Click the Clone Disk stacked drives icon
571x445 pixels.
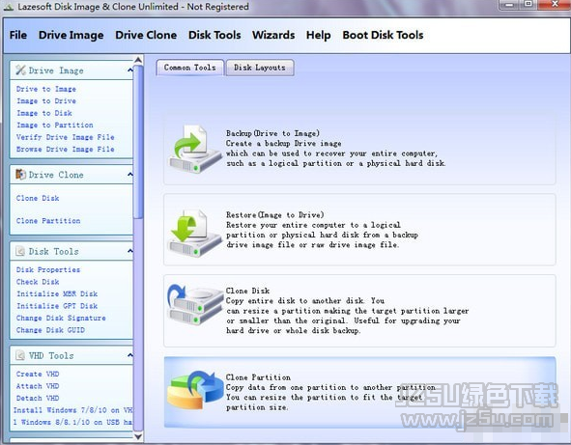(195, 305)
